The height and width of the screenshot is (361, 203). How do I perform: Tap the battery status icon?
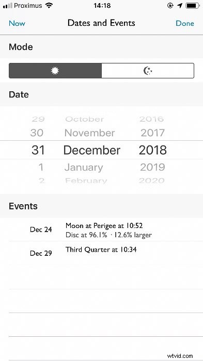point(192,6)
